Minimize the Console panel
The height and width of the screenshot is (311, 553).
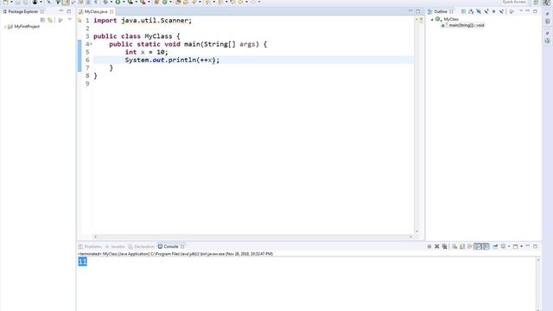528,246
